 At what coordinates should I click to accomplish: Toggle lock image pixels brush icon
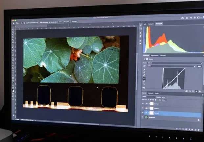click(x=148, y=100)
